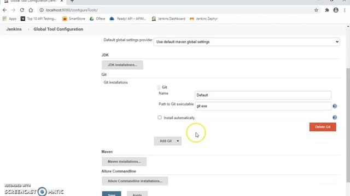The height and width of the screenshot is (196, 350).
Task: Edit the Git Name field
Action: click(263, 95)
